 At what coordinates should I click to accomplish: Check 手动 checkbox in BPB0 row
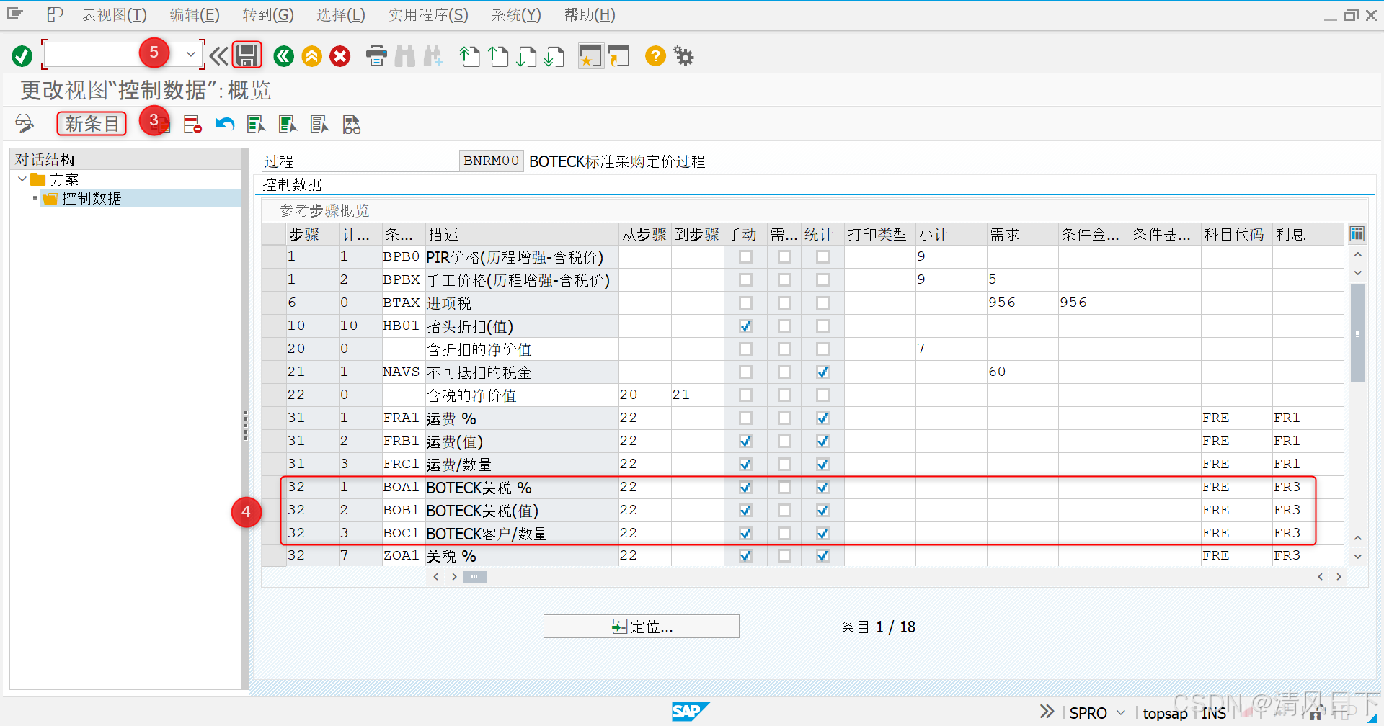745,257
